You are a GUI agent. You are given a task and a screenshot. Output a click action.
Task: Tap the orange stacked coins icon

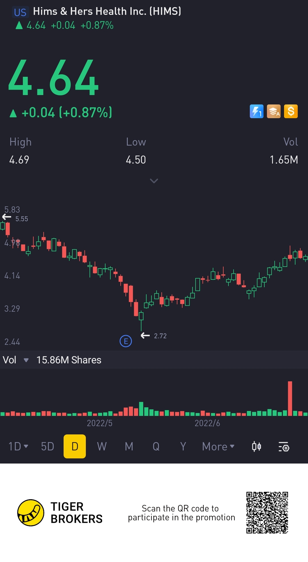click(273, 111)
